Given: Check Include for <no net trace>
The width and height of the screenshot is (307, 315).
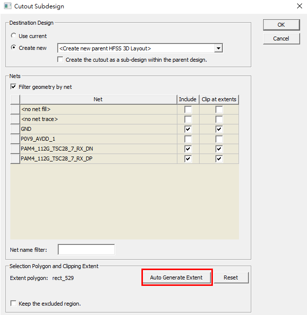Looking at the screenshot, I should click(188, 119).
